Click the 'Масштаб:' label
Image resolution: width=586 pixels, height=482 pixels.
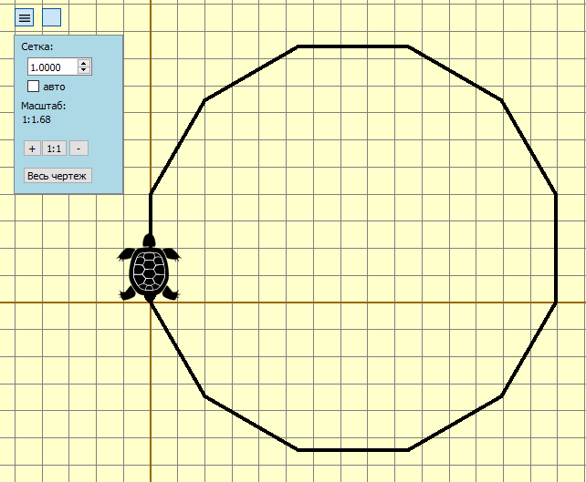43,107
